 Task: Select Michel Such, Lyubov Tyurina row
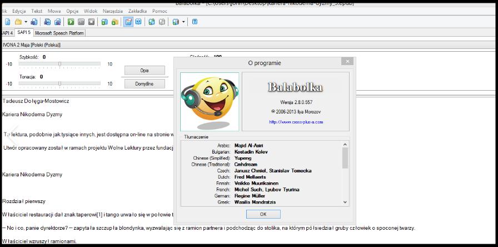(x=267, y=190)
